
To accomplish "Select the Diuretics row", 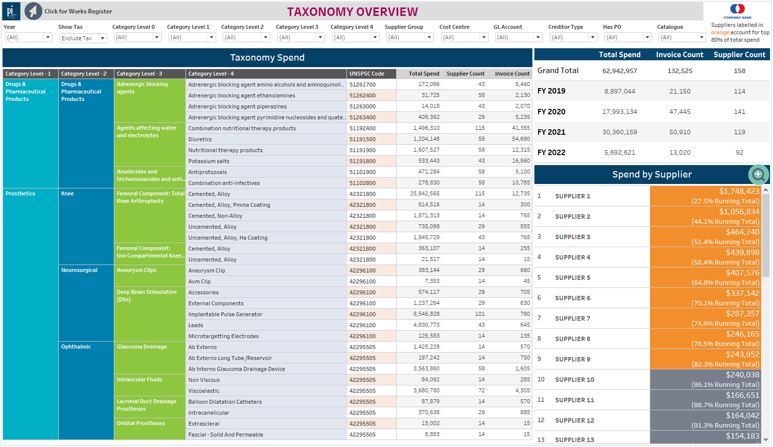I will pyautogui.click(x=359, y=139).
